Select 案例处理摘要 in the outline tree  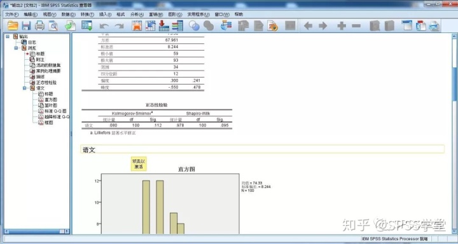pos(48,71)
